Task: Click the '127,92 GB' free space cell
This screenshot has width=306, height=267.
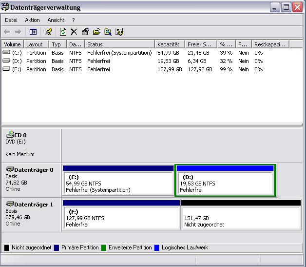Action: pyautogui.click(x=200, y=69)
